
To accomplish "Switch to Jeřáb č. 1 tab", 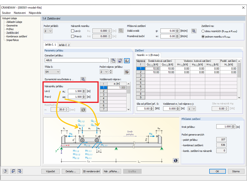I will coord(50,45).
